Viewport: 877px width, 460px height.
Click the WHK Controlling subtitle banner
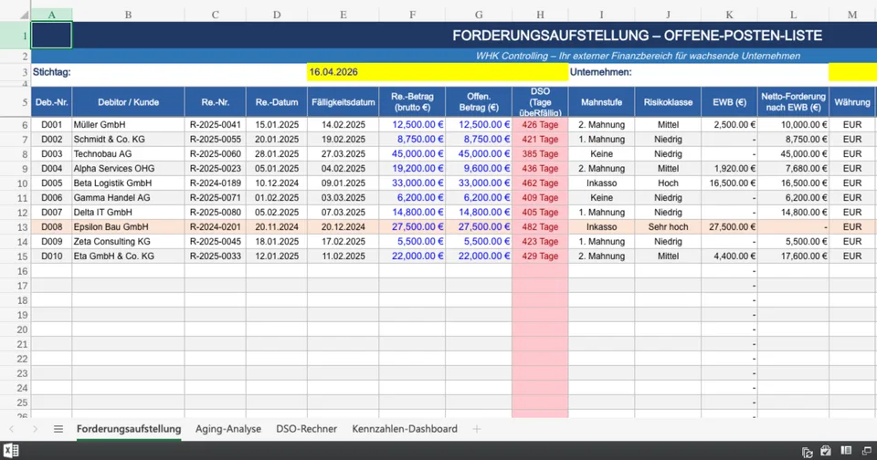pyautogui.click(x=638, y=56)
